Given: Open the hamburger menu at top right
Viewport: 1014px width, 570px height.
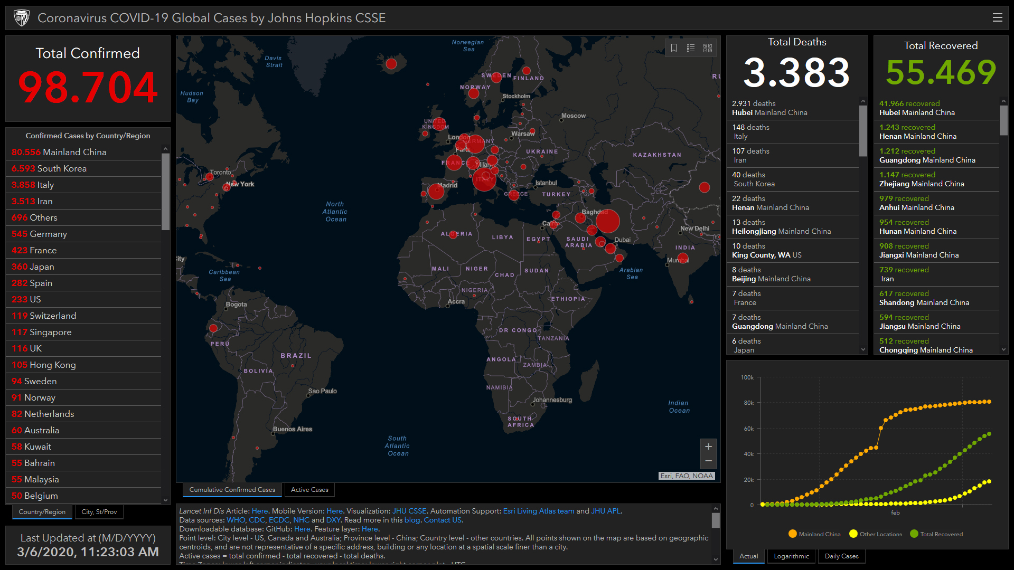Looking at the screenshot, I should [997, 17].
